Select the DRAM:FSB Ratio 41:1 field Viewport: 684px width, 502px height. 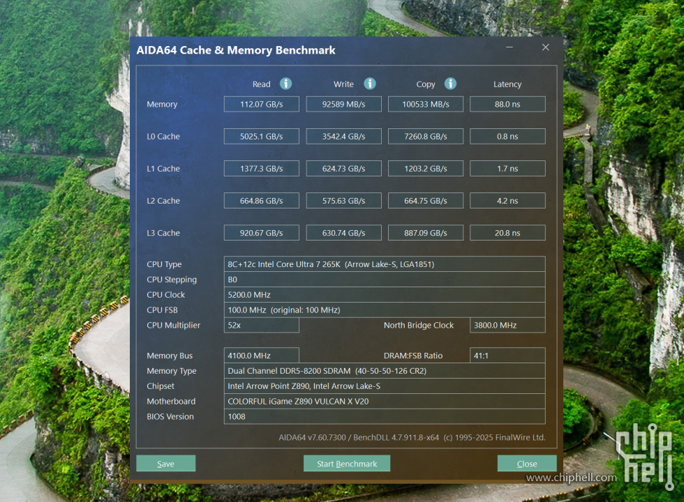pyautogui.click(x=508, y=356)
